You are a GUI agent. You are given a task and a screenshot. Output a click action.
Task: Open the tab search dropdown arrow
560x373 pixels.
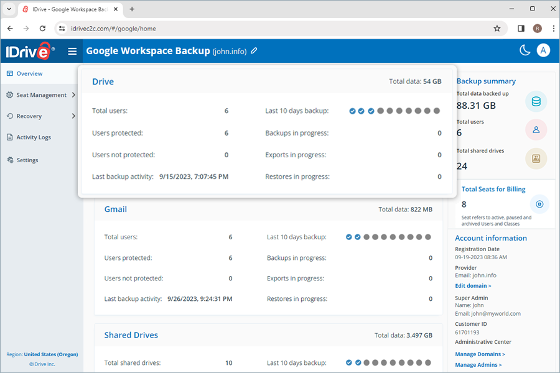9,9
